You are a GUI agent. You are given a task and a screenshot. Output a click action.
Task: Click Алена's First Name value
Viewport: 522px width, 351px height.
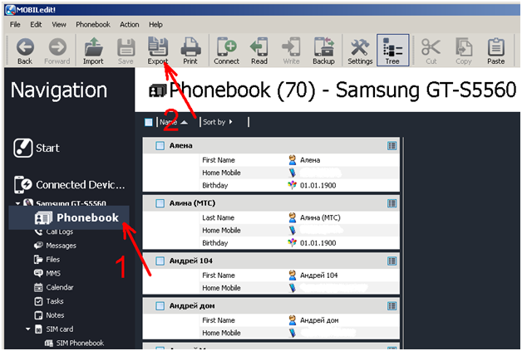pos(310,160)
